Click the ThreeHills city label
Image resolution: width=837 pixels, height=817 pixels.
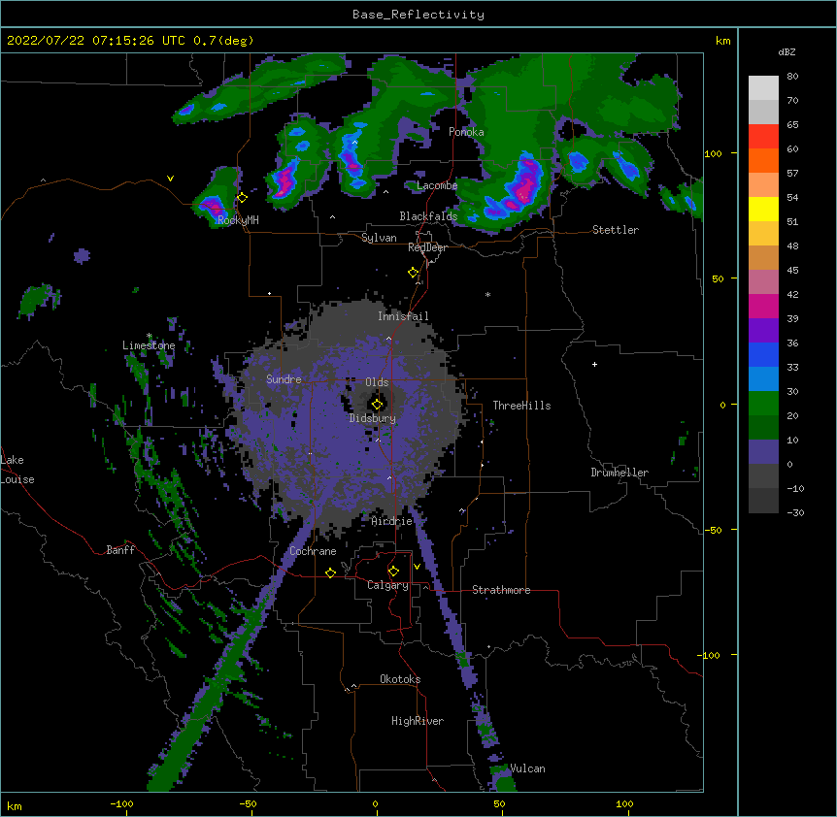(x=521, y=406)
